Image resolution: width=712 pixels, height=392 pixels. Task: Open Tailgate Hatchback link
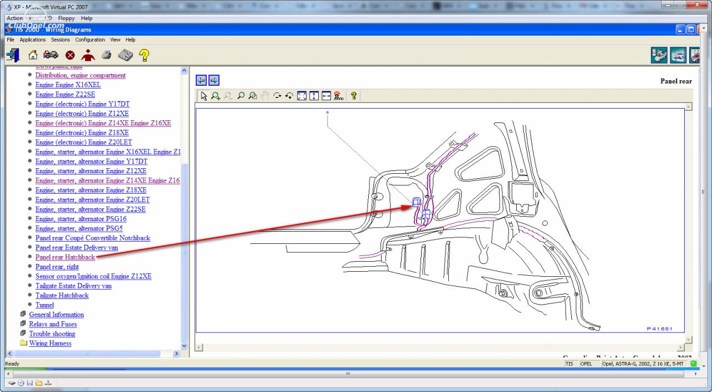[62, 296]
